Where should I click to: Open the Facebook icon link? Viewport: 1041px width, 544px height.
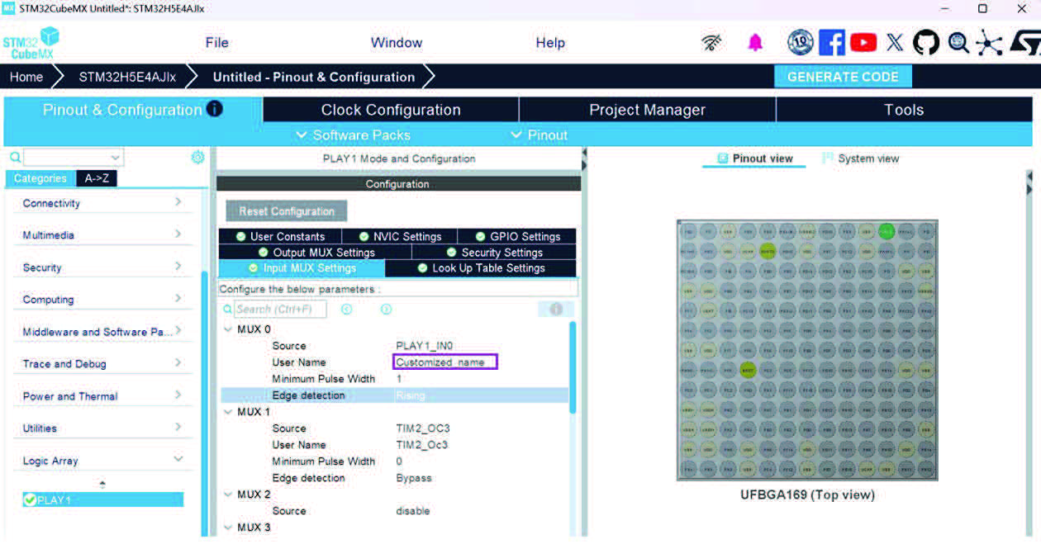coord(832,42)
